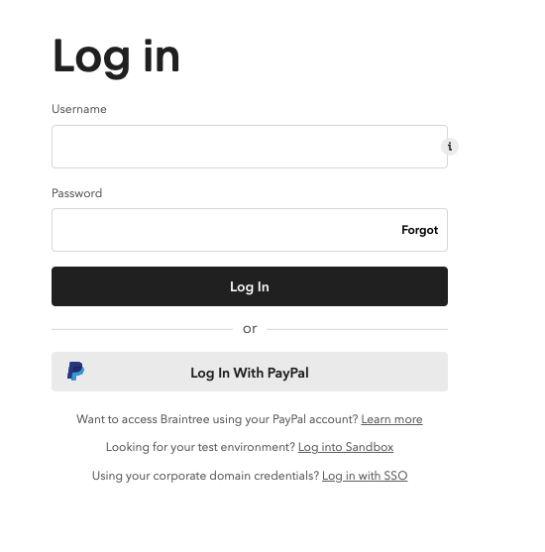Click the "or" divider text
Image resolution: width=545 pixels, height=552 pixels.
tap(250, 329)
